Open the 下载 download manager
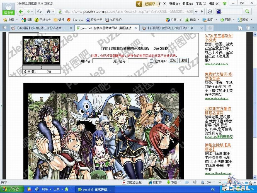This screenshot has height=193, width=257. pos(172,182)
